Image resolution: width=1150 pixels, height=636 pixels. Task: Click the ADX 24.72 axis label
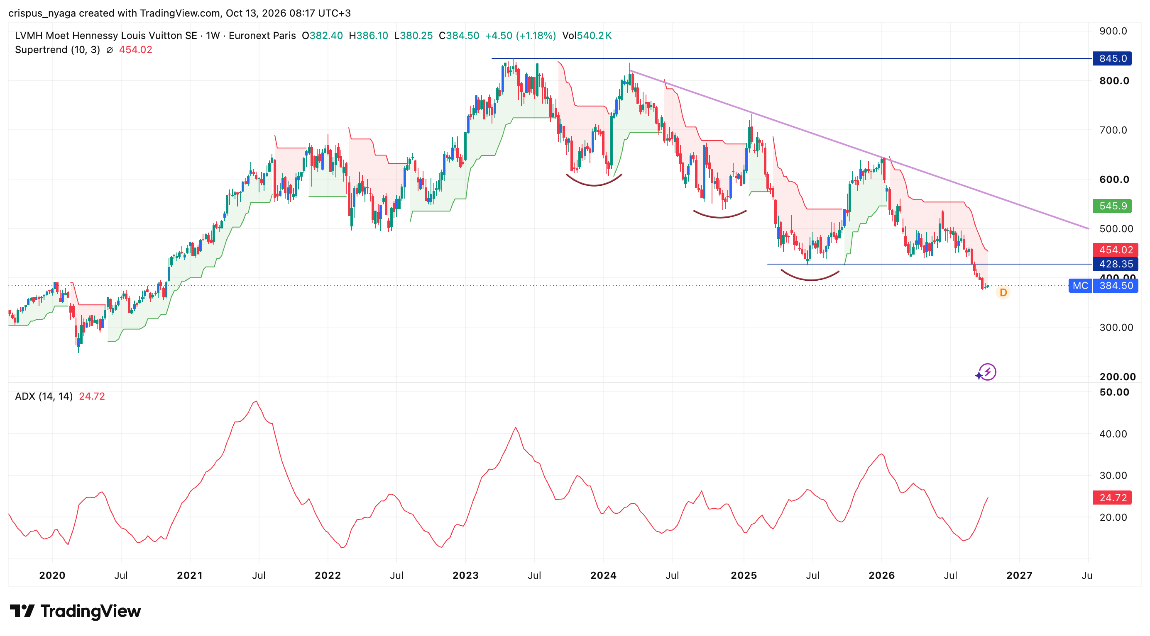(x=1112, y=498)
